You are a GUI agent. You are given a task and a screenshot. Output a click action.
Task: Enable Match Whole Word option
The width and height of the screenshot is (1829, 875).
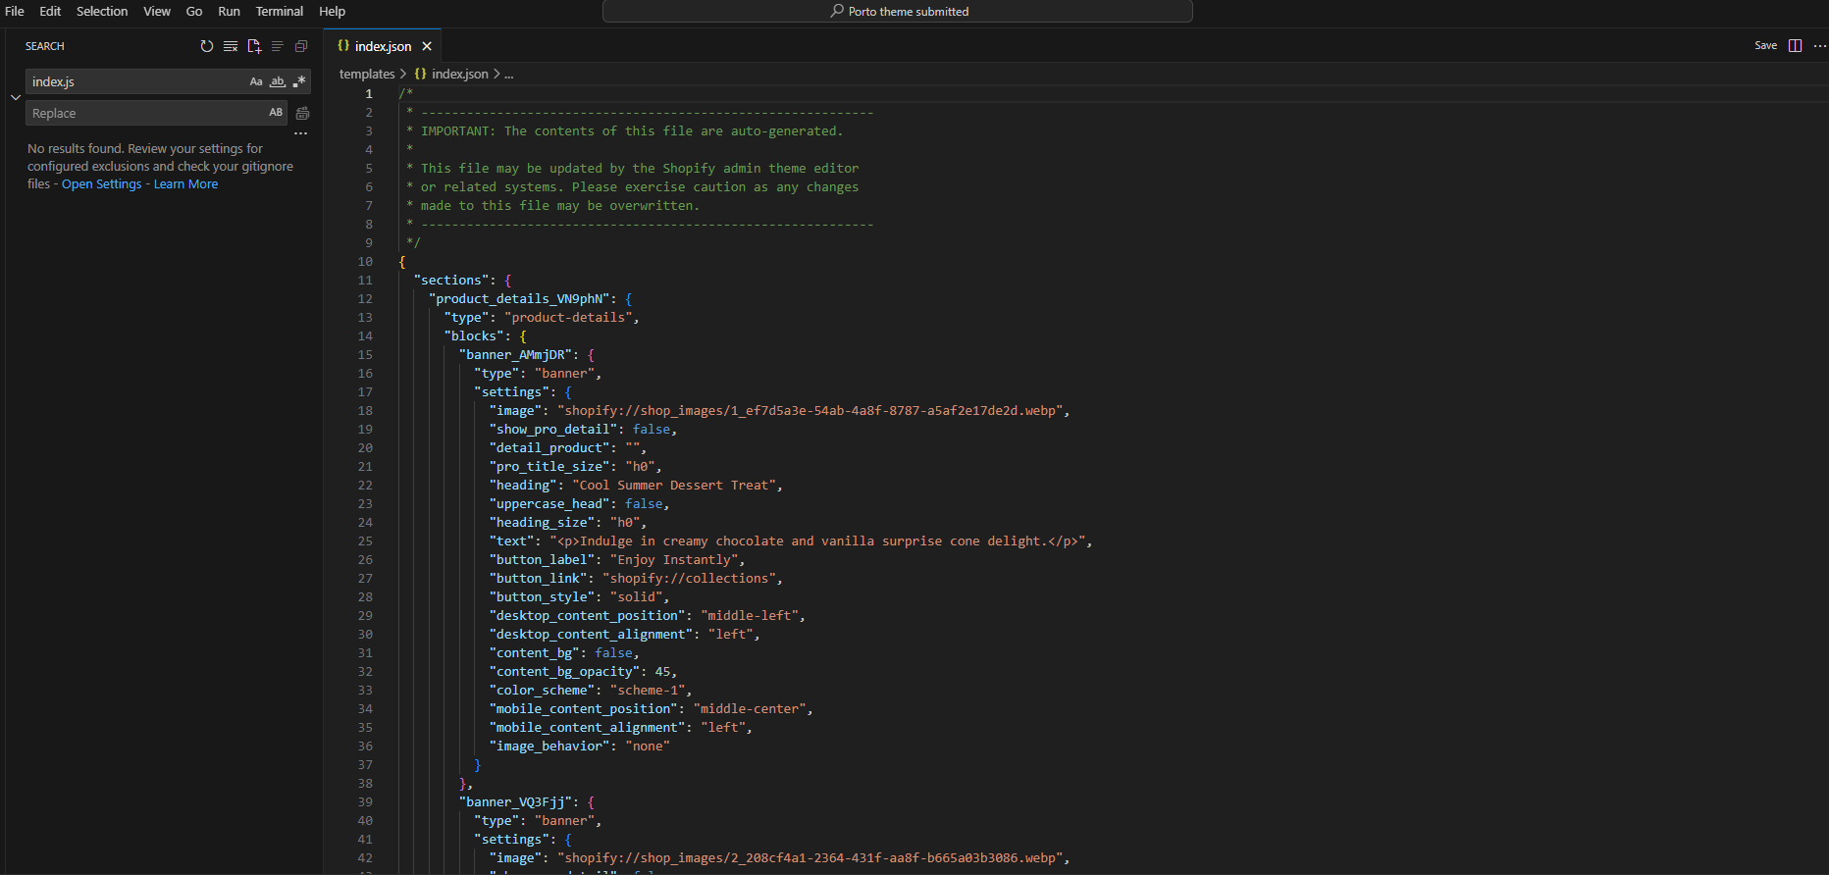tap(278, 82)
